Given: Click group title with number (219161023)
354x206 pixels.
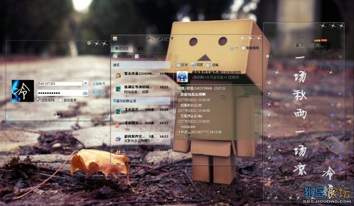Looking at the screenshot, I should pos(216,72).
